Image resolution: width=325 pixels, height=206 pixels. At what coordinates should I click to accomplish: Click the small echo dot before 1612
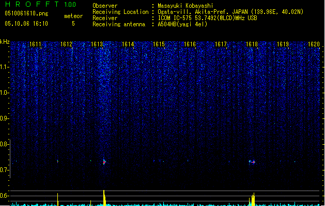58,161
